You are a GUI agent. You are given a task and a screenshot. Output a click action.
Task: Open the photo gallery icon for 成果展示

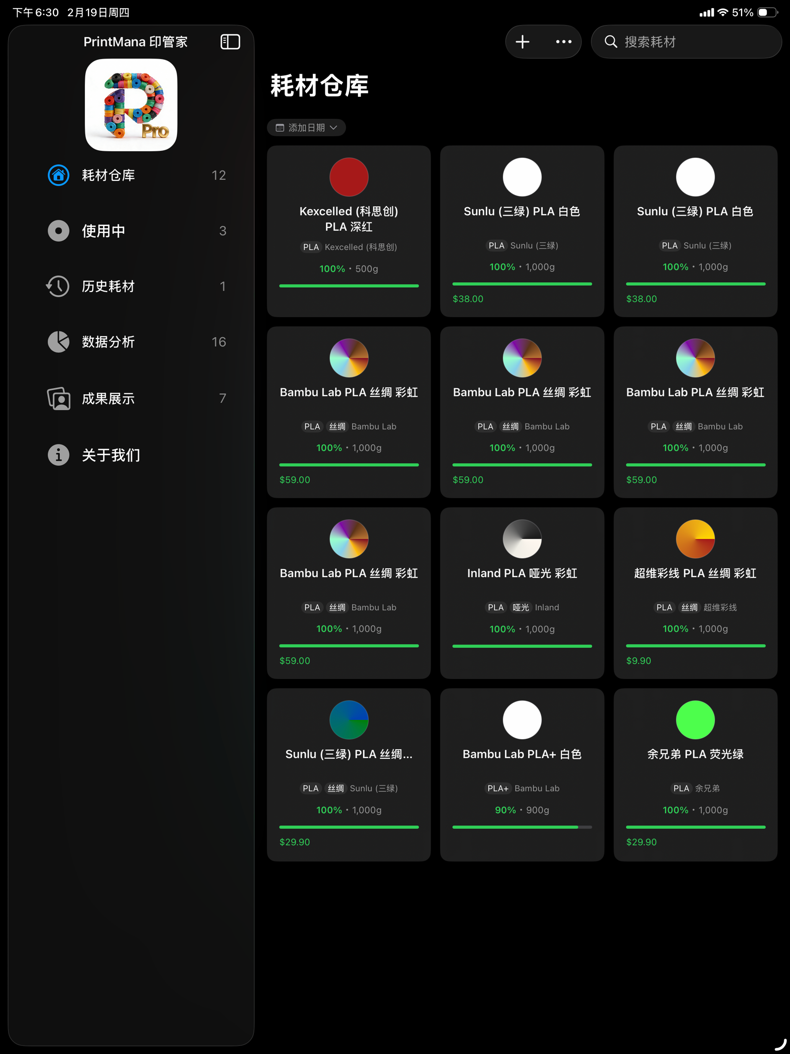click(x=59, y=398)
